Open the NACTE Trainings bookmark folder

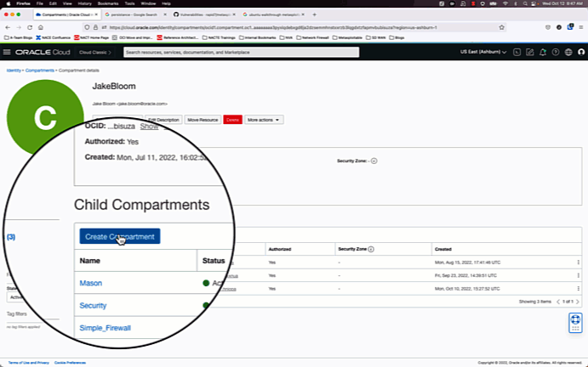(219, 37)
